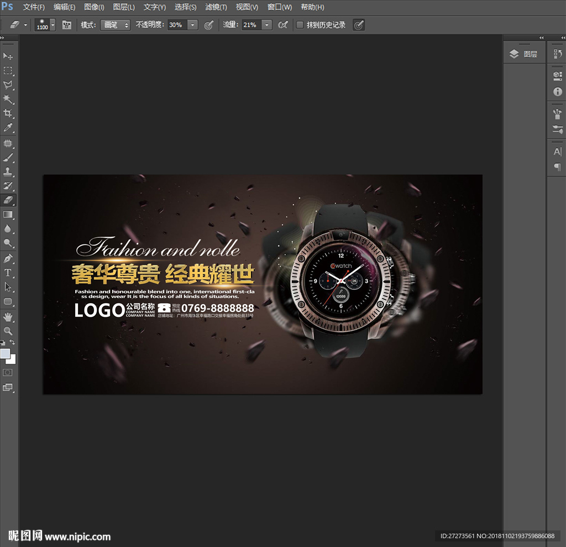The height and width of the screenshot is (547, 566).
Task: Select the Pen tool
Action: coord(8,259)
